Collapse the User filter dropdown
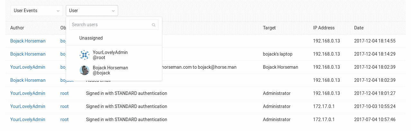The height and width of the screenshot is (131, 411). tap(92, 11)
